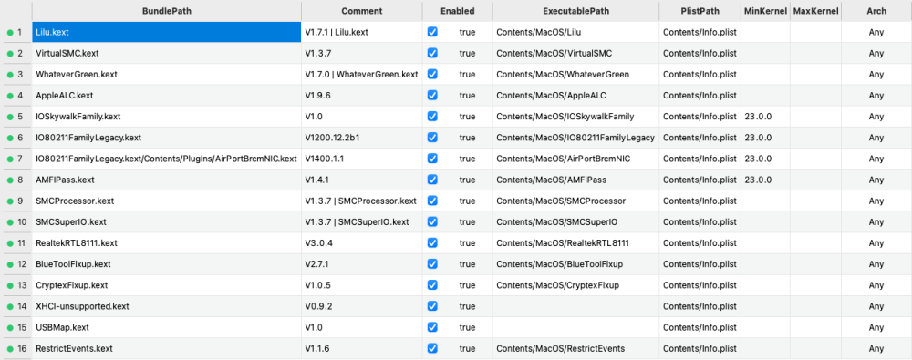Viewport: 912px width, 360px height.
Task: Click executable path 'Contents/MacOS/RestrictEvents'
Action: click(x=560, y=348)
